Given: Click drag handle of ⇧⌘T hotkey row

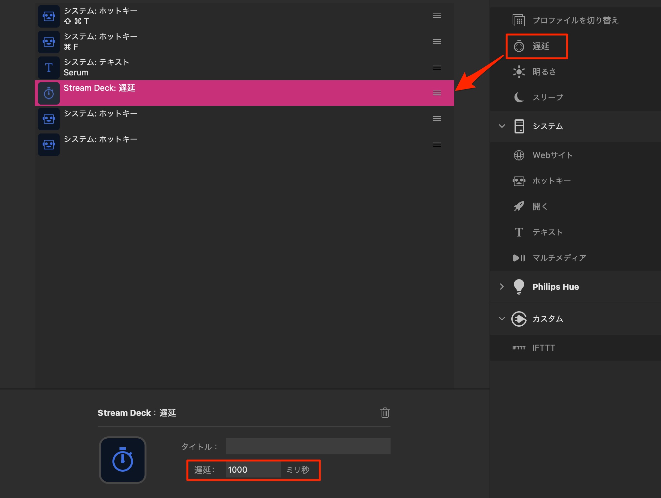Looking at the screenshot, I should 437,16.
